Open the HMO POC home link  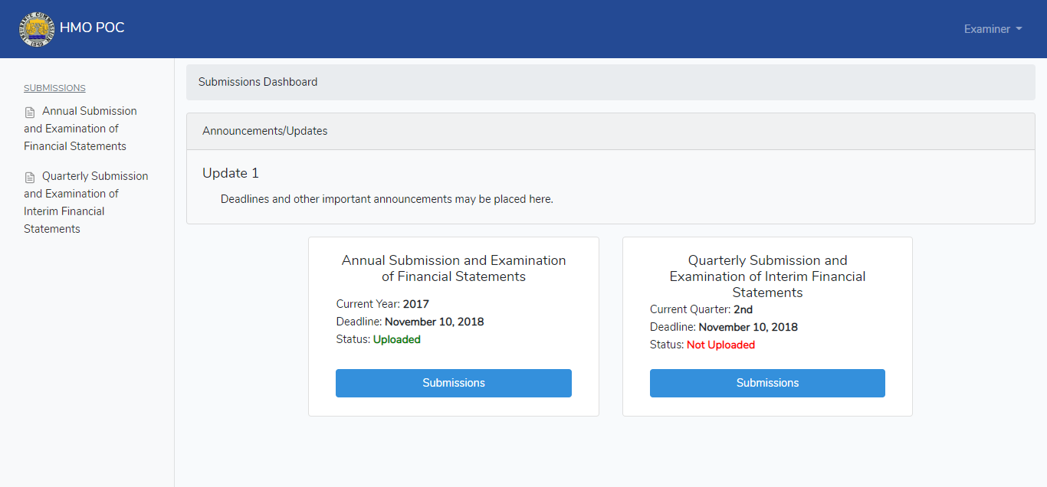(92, 28)
